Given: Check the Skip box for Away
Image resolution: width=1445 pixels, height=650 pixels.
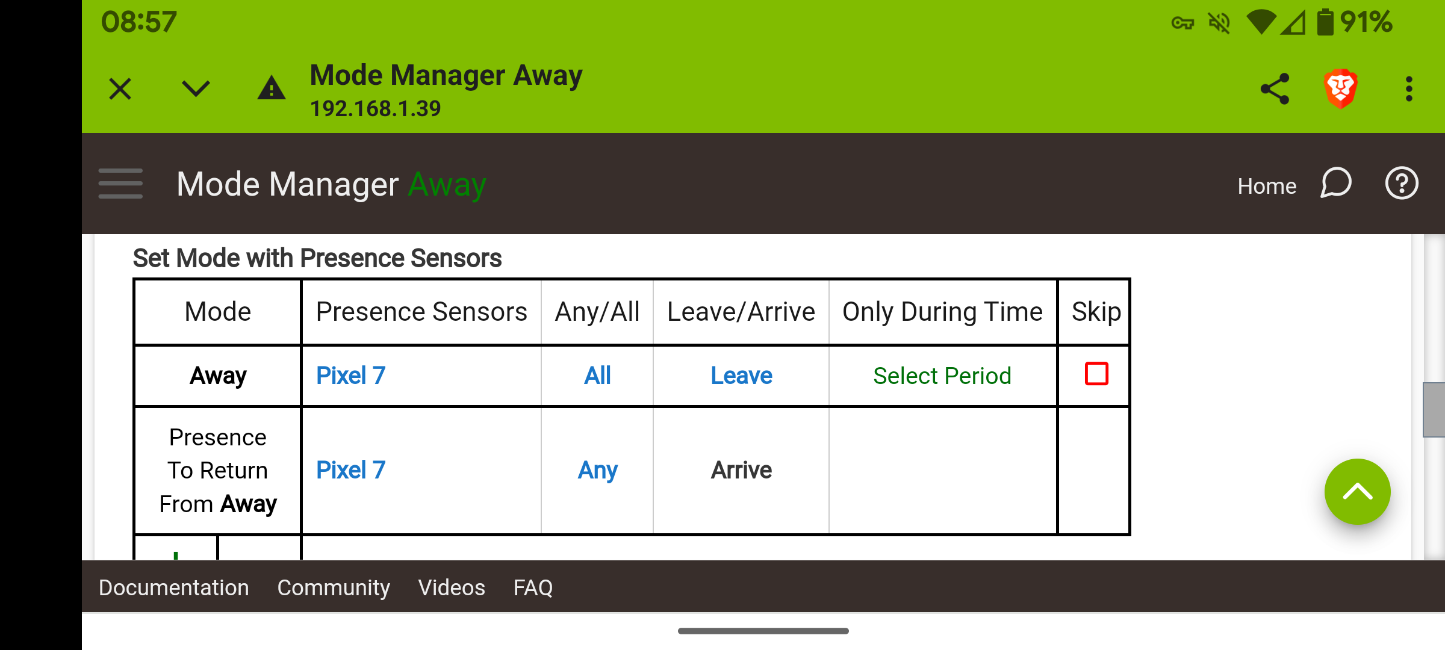Looking at the screenshot, I should [1096, 374].
